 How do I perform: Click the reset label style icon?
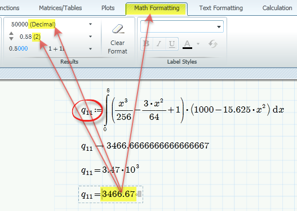point(213,44)
